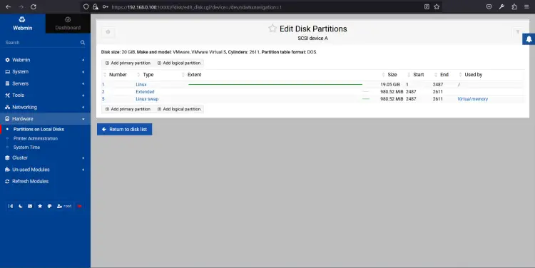535x268 pixels.
Task: Open favorites star in sidebar footer
Action: 40,206
